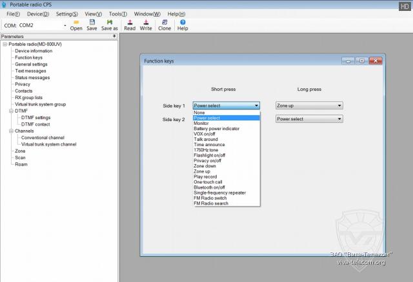Click the Clone toolbar icon
This screenshot has width=413, height=282.
coord(165,25)
